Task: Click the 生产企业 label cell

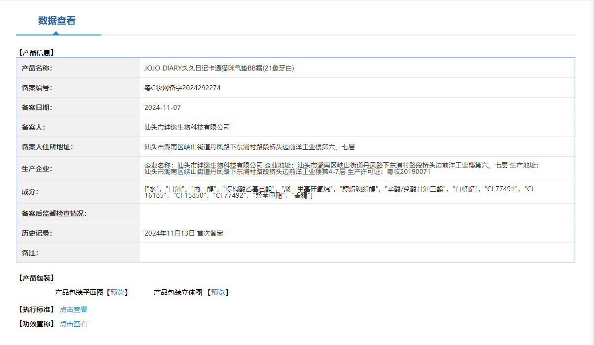Action: point(78,169)
